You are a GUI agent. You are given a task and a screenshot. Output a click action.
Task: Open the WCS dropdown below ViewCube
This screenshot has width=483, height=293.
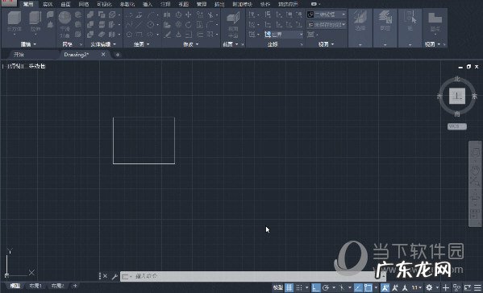(x=457, y=126)
